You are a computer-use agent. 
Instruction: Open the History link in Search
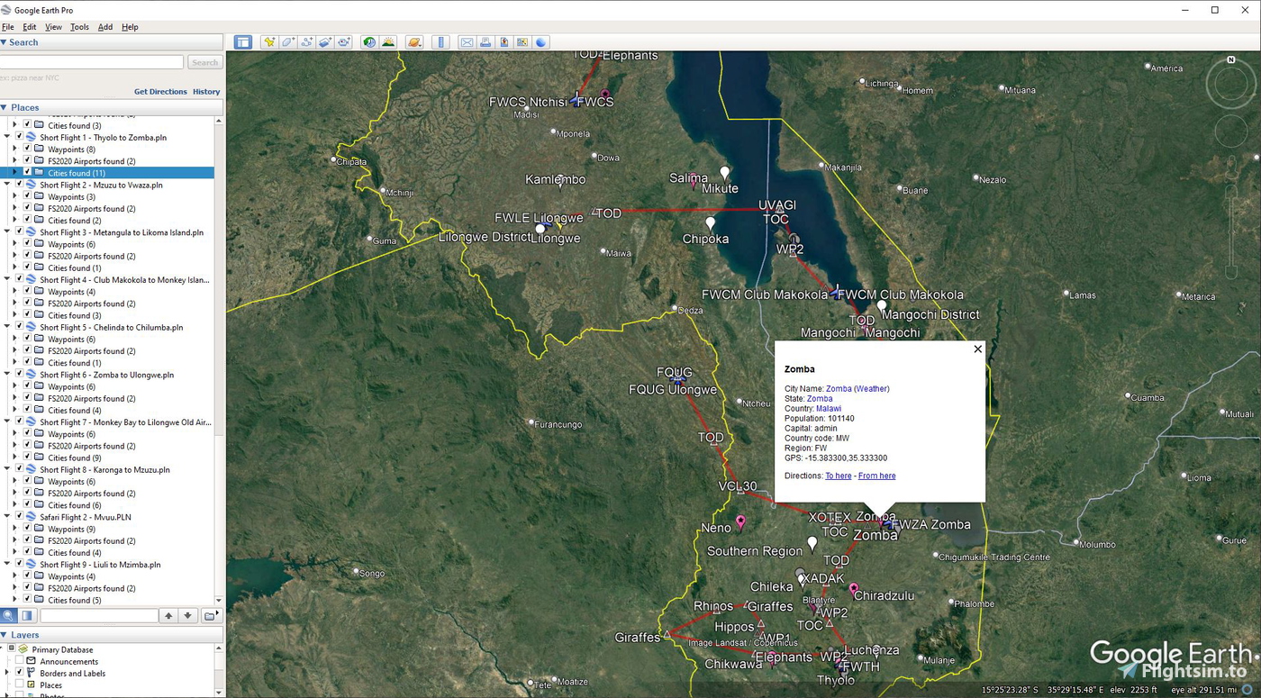coord(206,92)
